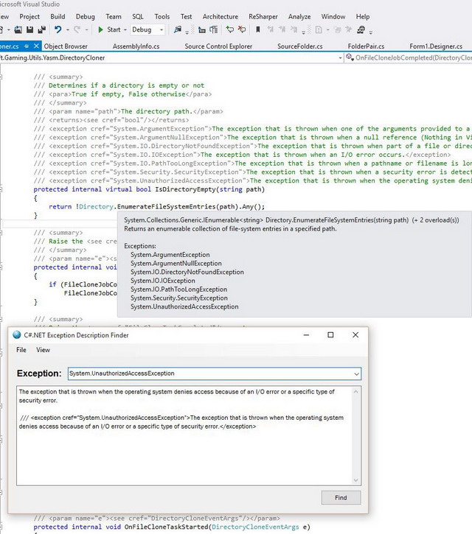Image resolution: width=472 pixels, height=534 pixels.
Task: Click 'IsDirectoryEmpty' in the method declaration
Action: click(186, 189)
